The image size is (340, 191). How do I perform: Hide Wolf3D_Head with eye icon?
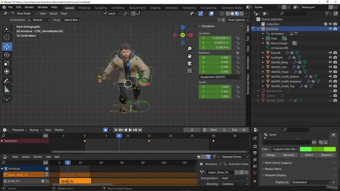[x=330, y=72]
